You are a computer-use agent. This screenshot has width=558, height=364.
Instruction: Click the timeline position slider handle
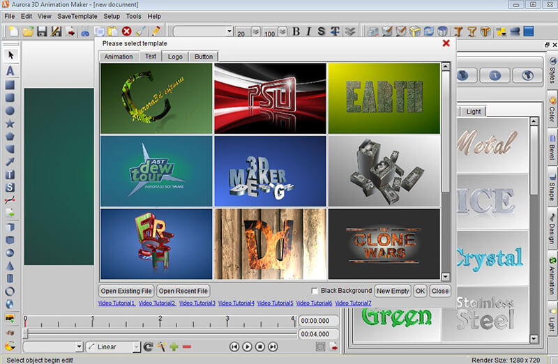[x=25, y=333]
